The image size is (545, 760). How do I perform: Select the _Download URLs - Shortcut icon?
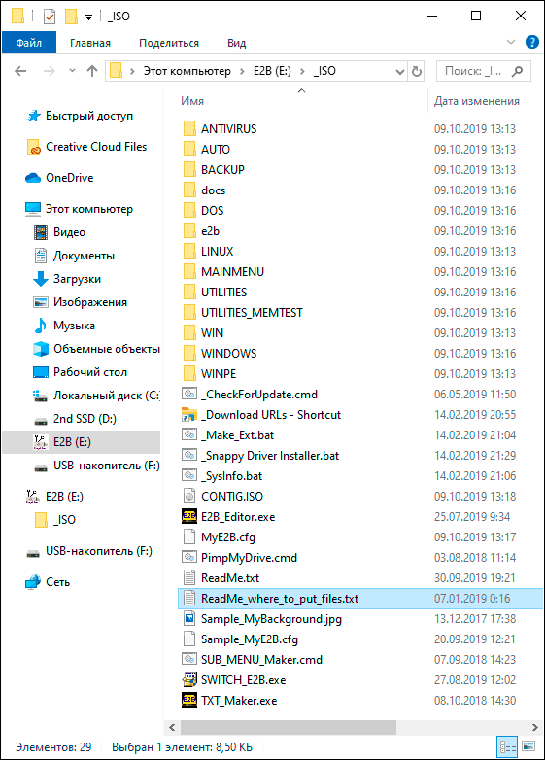(x=189, y=414)
